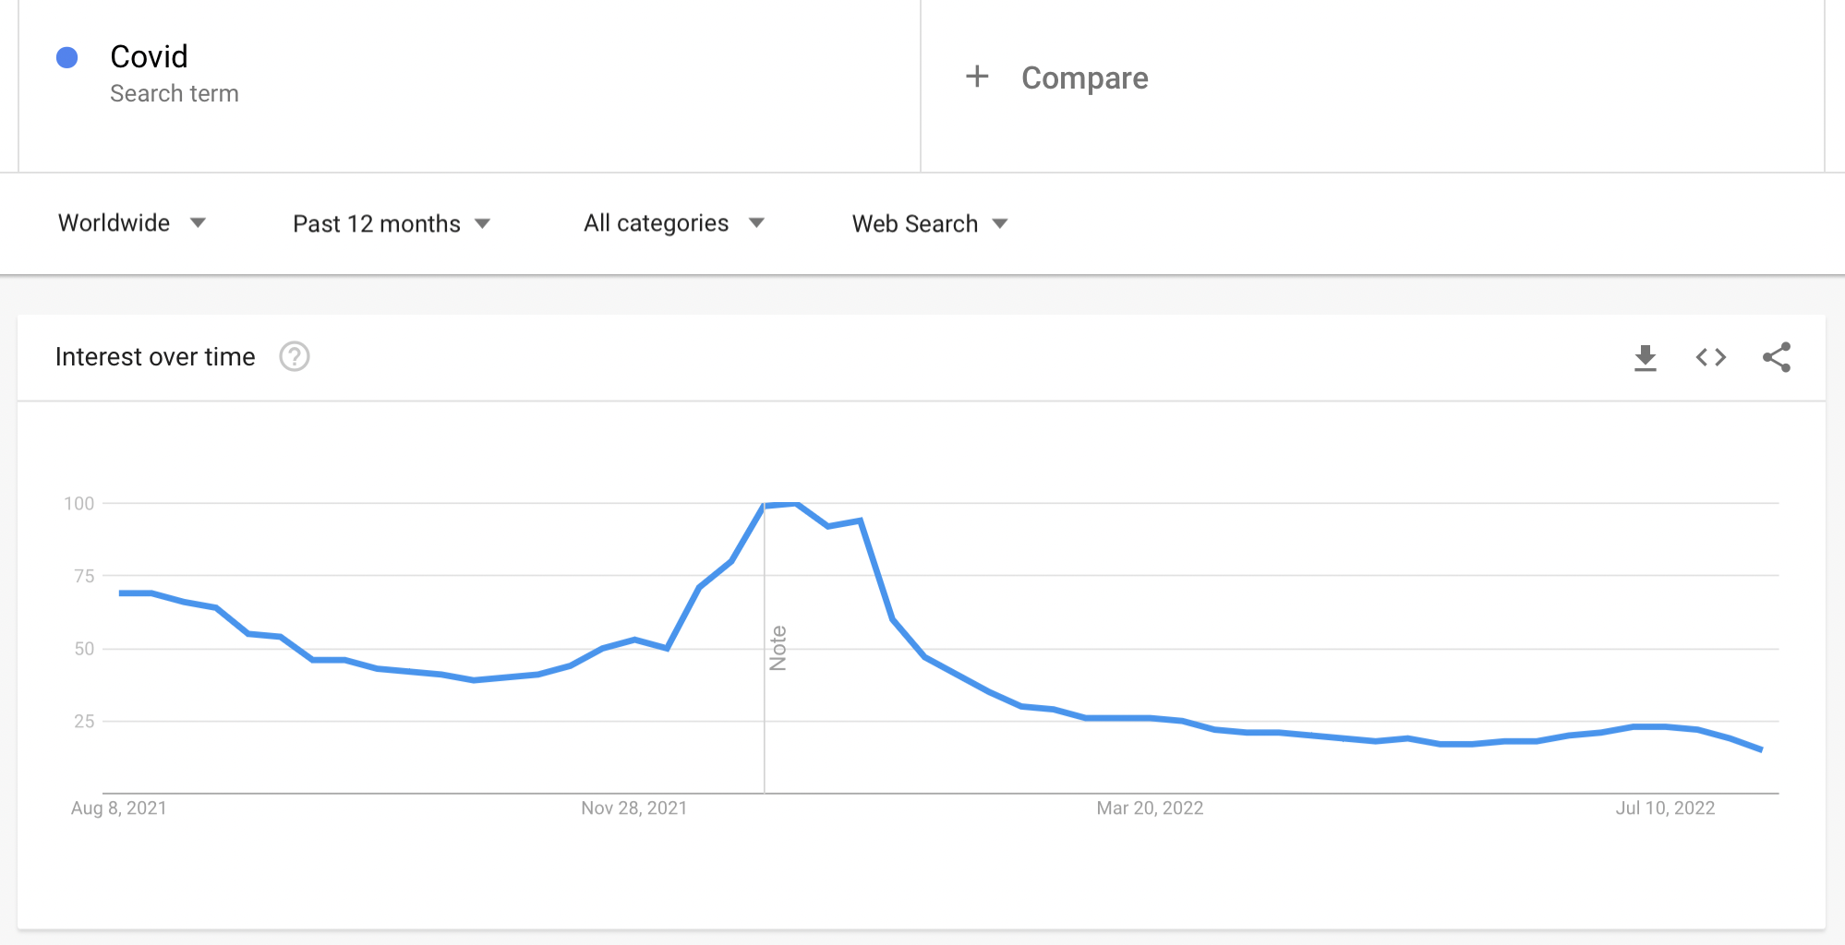Image resolution: width=1845 pixels, height=945 pixels.
Task: Click the Mar 20, 2022 axis label
Action: (x=1150, y=808)
